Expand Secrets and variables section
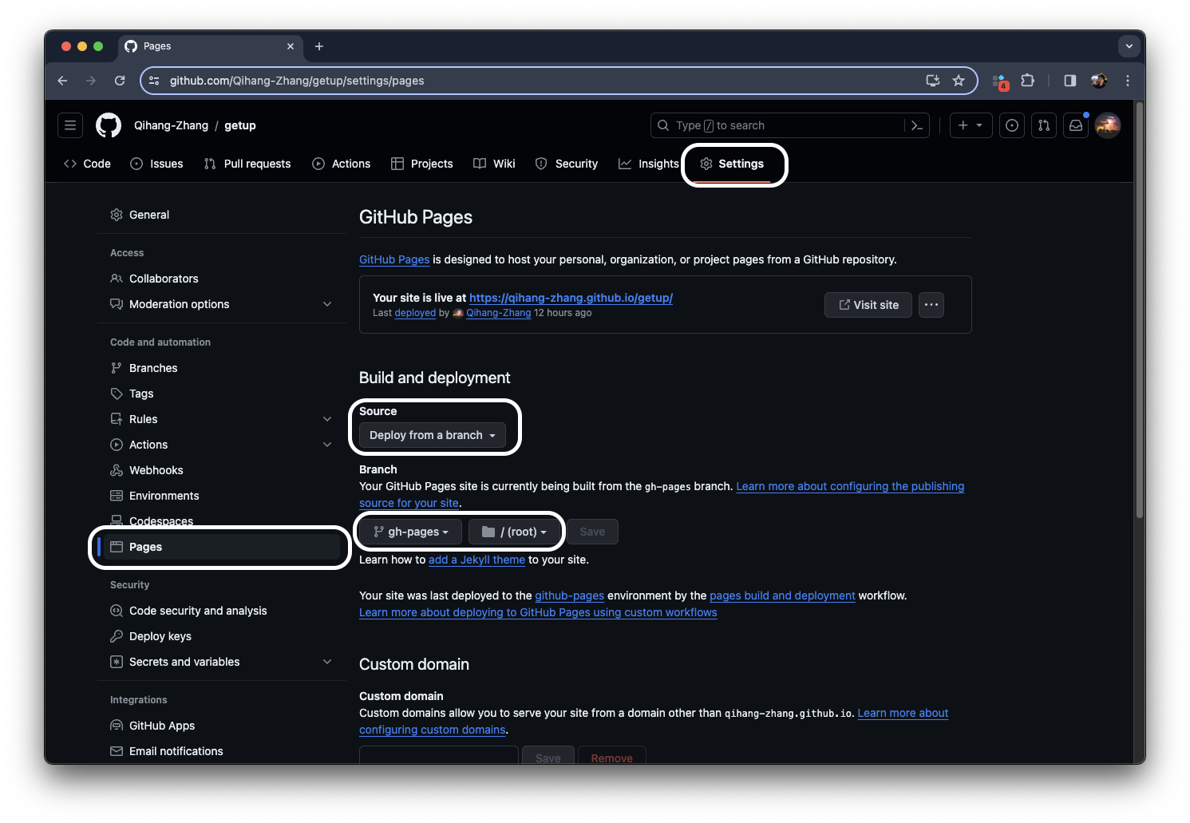The height and width of the screenshot is (823, 1190). pyautogui.click(x=327, y=662)
